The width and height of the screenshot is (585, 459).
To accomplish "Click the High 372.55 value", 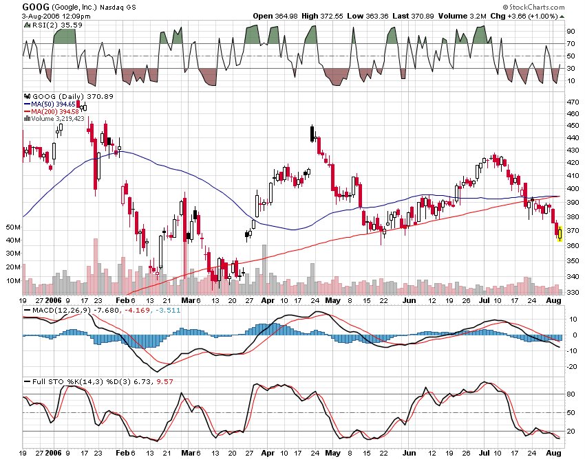I will [x=322, y=16].
